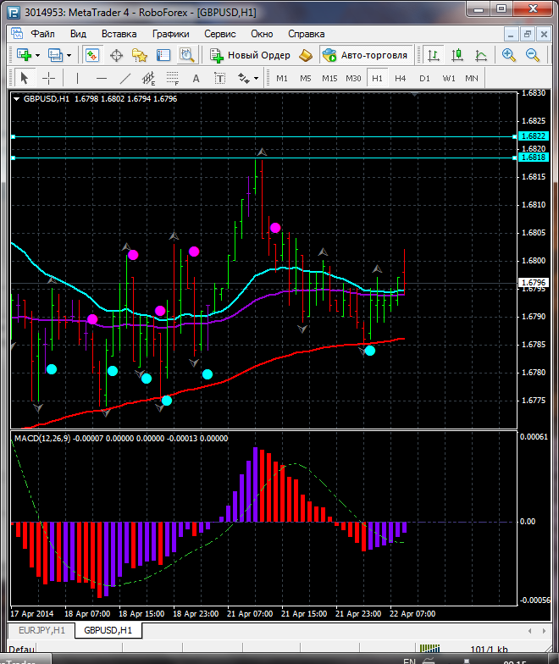Switch to H4 timeframe

point(400,78)
